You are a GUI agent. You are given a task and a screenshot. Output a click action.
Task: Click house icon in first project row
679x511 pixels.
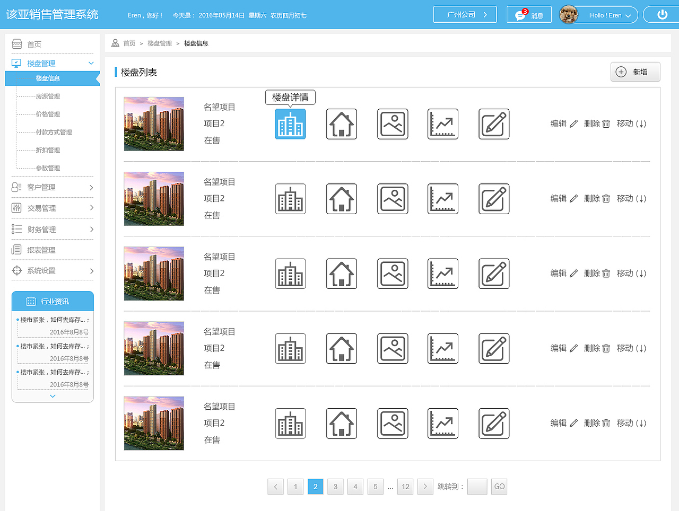[x=342, y=124]
